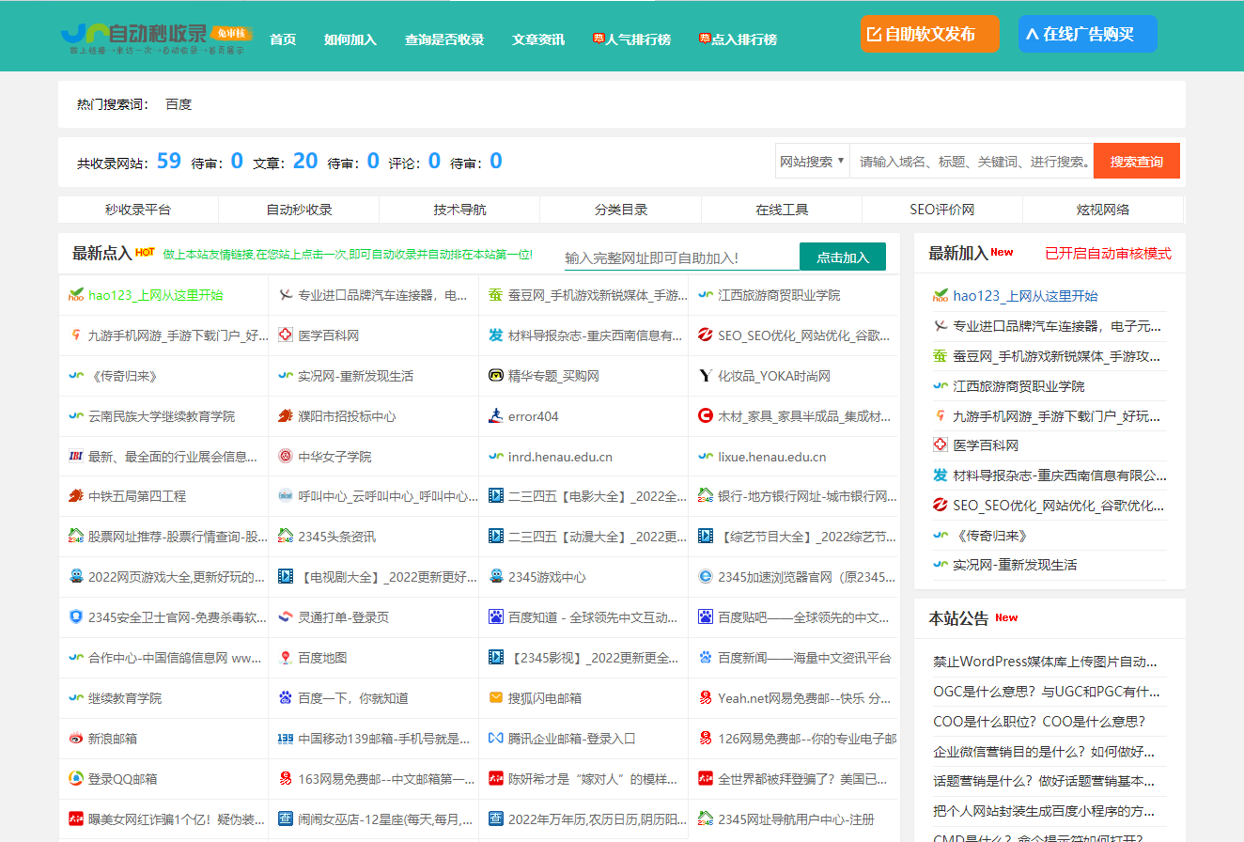Focus the domain/keyword search input field

pyautogui.click(x=972, y=162)
